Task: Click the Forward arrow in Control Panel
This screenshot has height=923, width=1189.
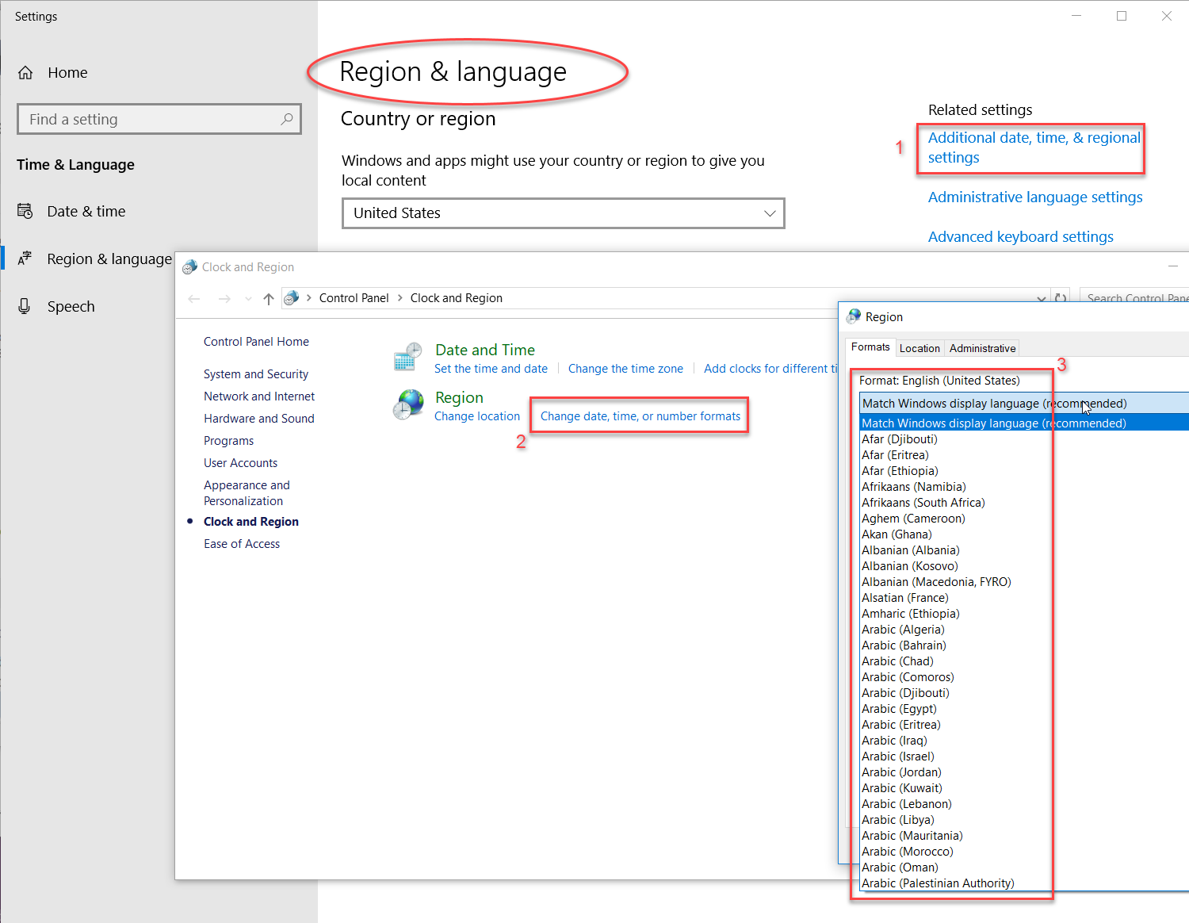Action: pyautogui.click(x=224, y=299)
